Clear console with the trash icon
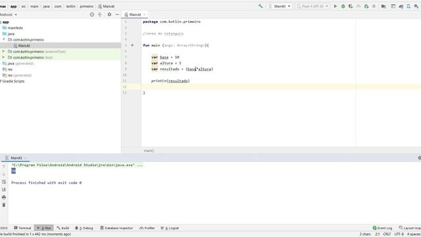 4,205
